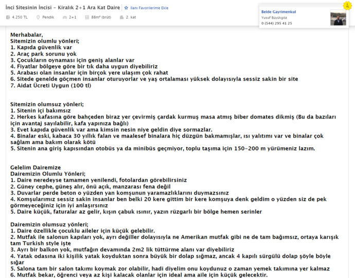This screenshot has width=355, height=278.
Task: Click the Dairemizin Olumlu Yönleri heading
Action: 48,174
